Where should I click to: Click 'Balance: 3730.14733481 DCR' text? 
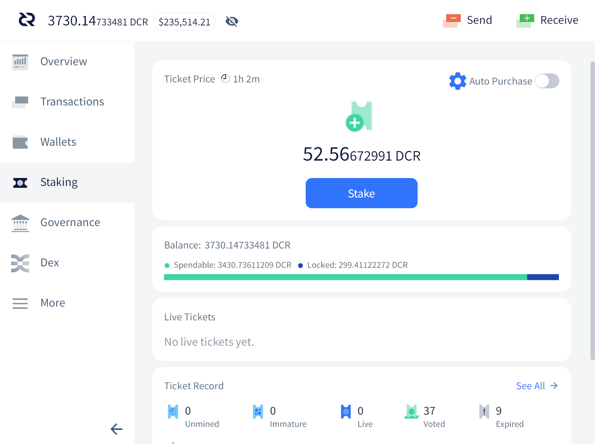[227, 245]
